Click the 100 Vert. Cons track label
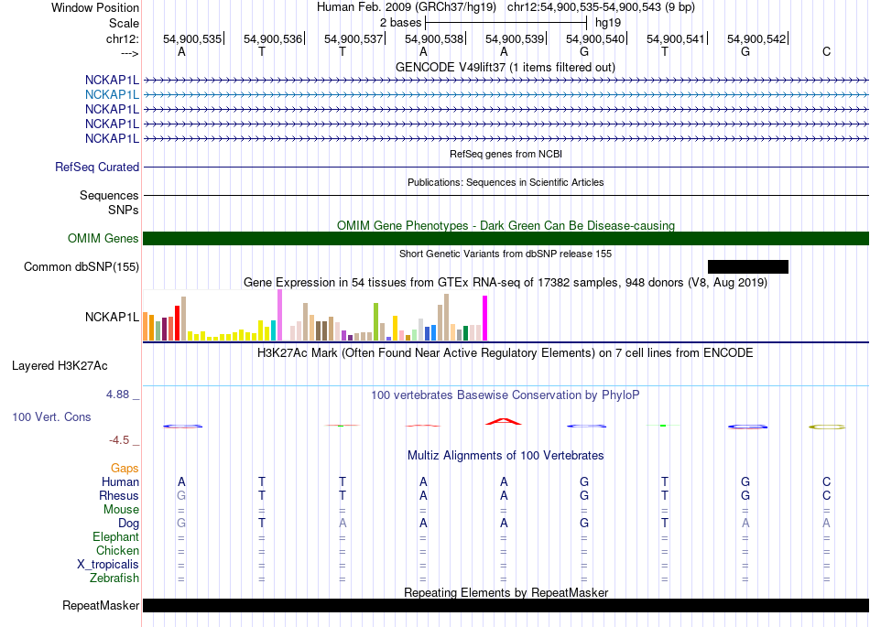The image size is (870, 627). tap(51, 416)
